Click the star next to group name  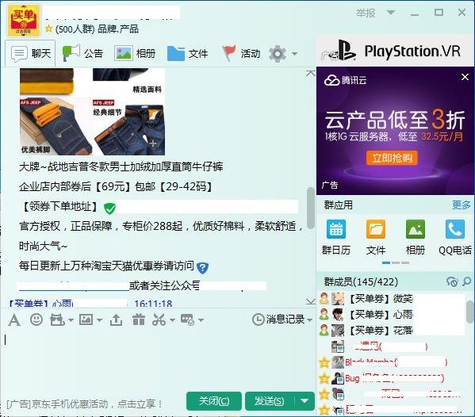[48, 29]
